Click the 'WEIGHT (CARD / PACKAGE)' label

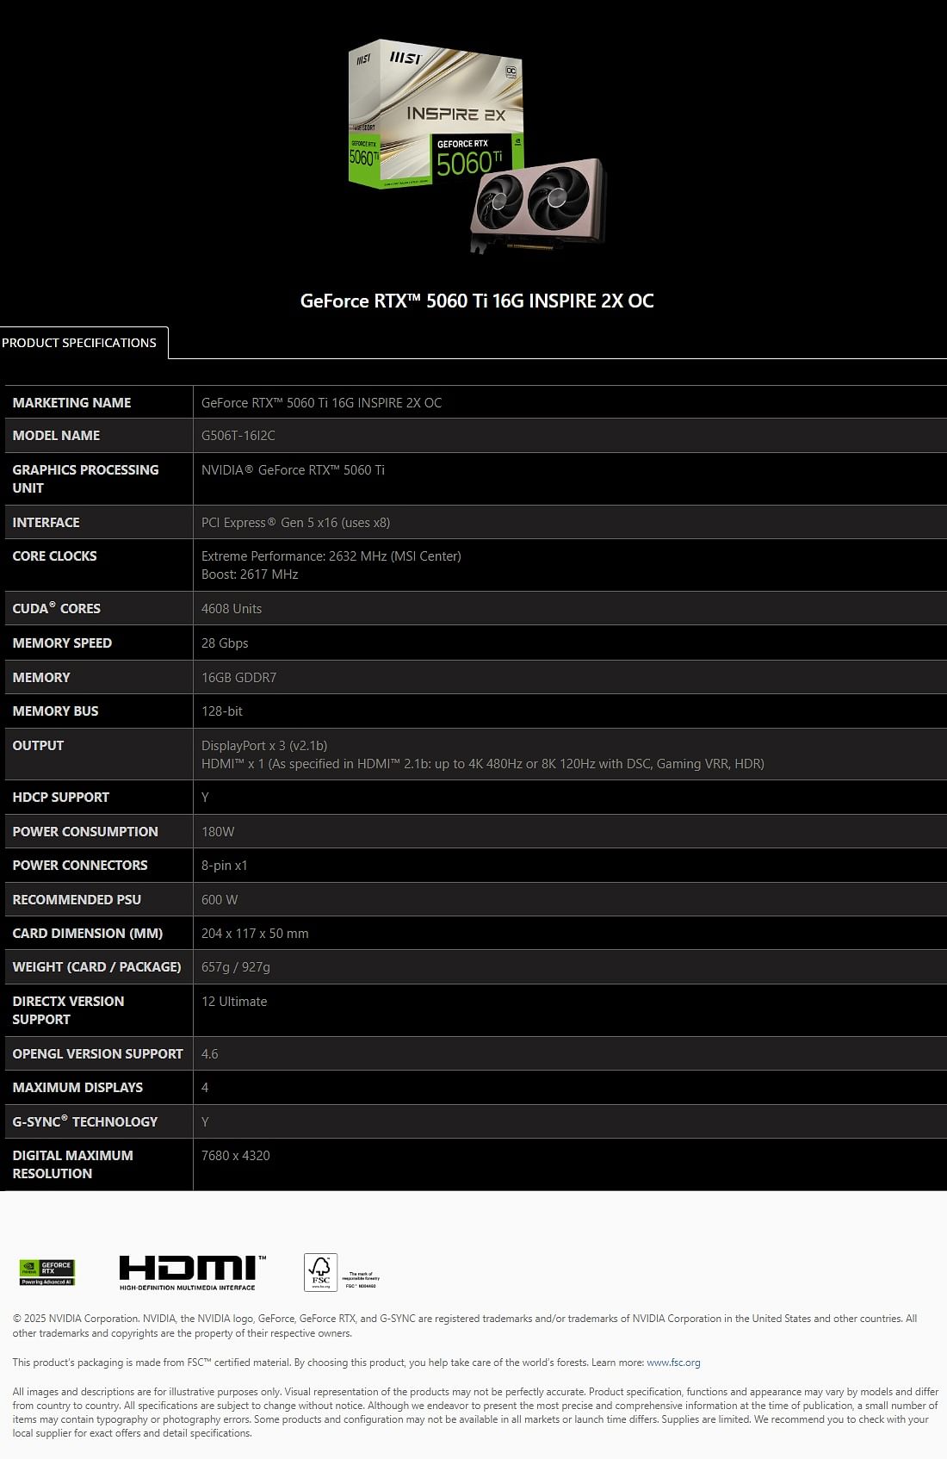[96, 967]
